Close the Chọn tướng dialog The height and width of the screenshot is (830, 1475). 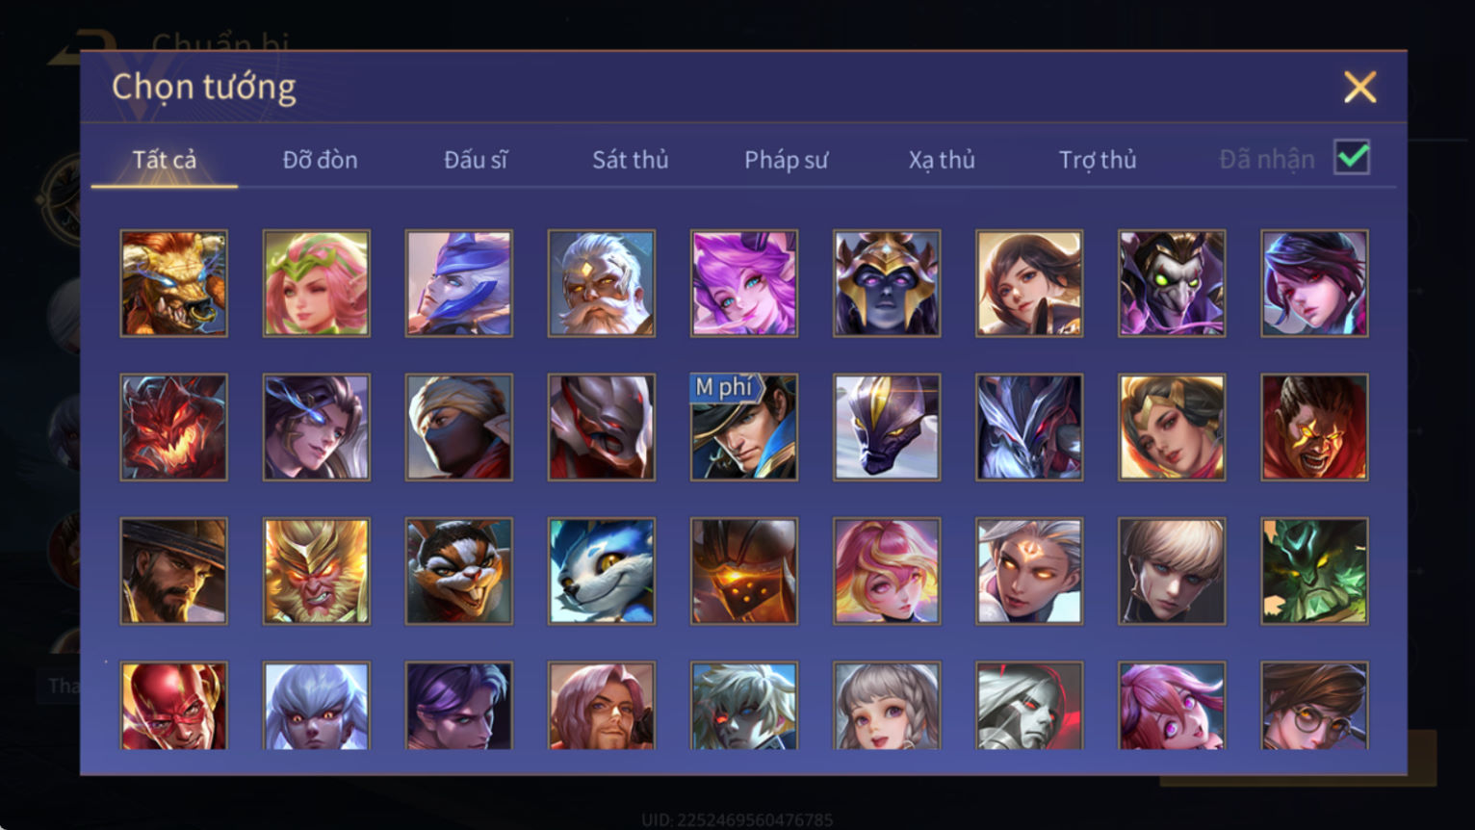pos(1359,88)
